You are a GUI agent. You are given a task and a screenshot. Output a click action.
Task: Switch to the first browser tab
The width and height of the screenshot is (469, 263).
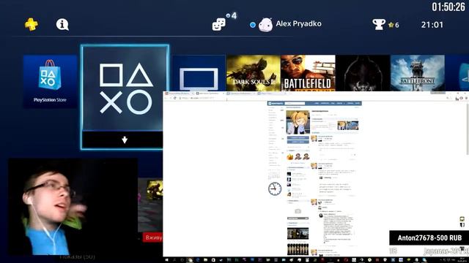(x=179, y=94)
